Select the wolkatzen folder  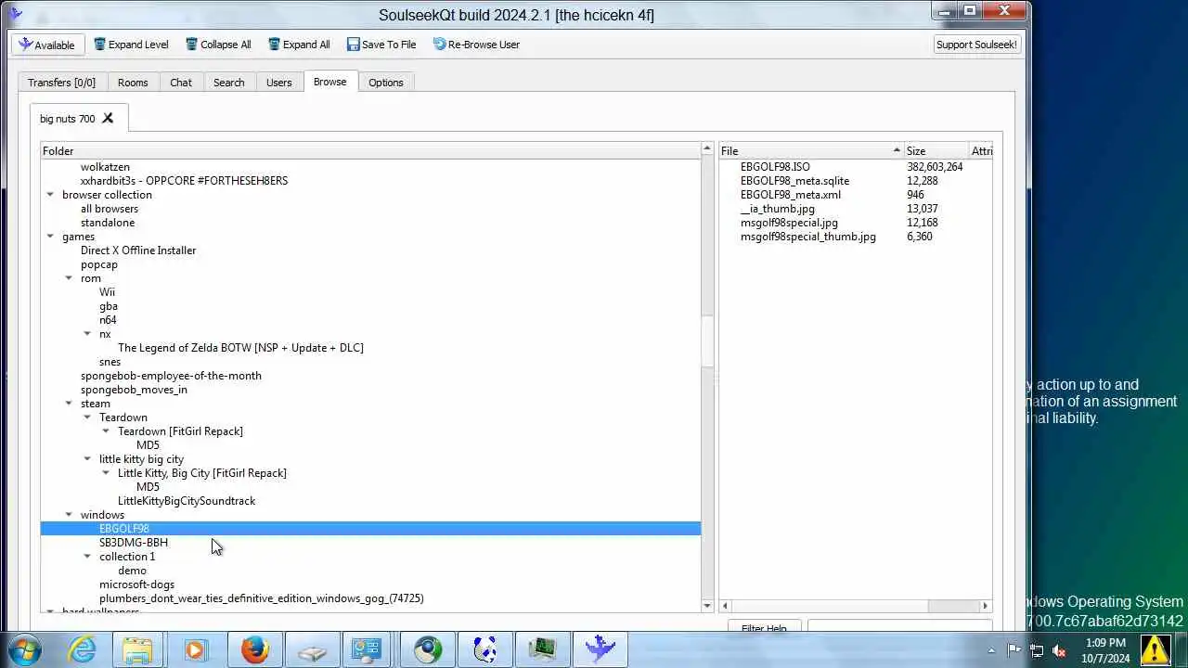[x=105, y=167]
